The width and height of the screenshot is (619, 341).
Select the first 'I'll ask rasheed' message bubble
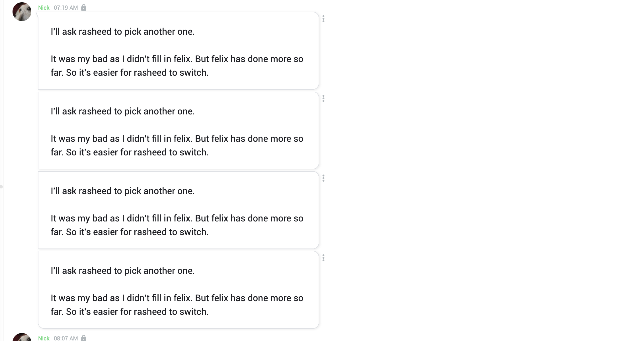pyautogui.click(x=179, y=51)
